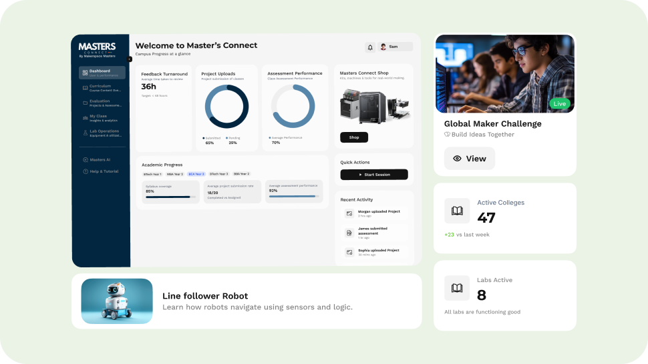The image size is (648, 364).
Task: Click the "47" Active Colleges count
Action: pyautogui.click(x=486, y=217)
